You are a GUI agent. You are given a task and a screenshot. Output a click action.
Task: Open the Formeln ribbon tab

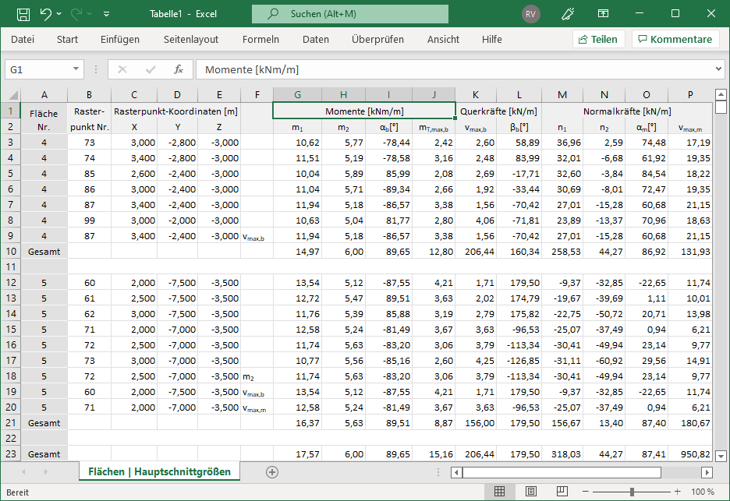(260, 39)
